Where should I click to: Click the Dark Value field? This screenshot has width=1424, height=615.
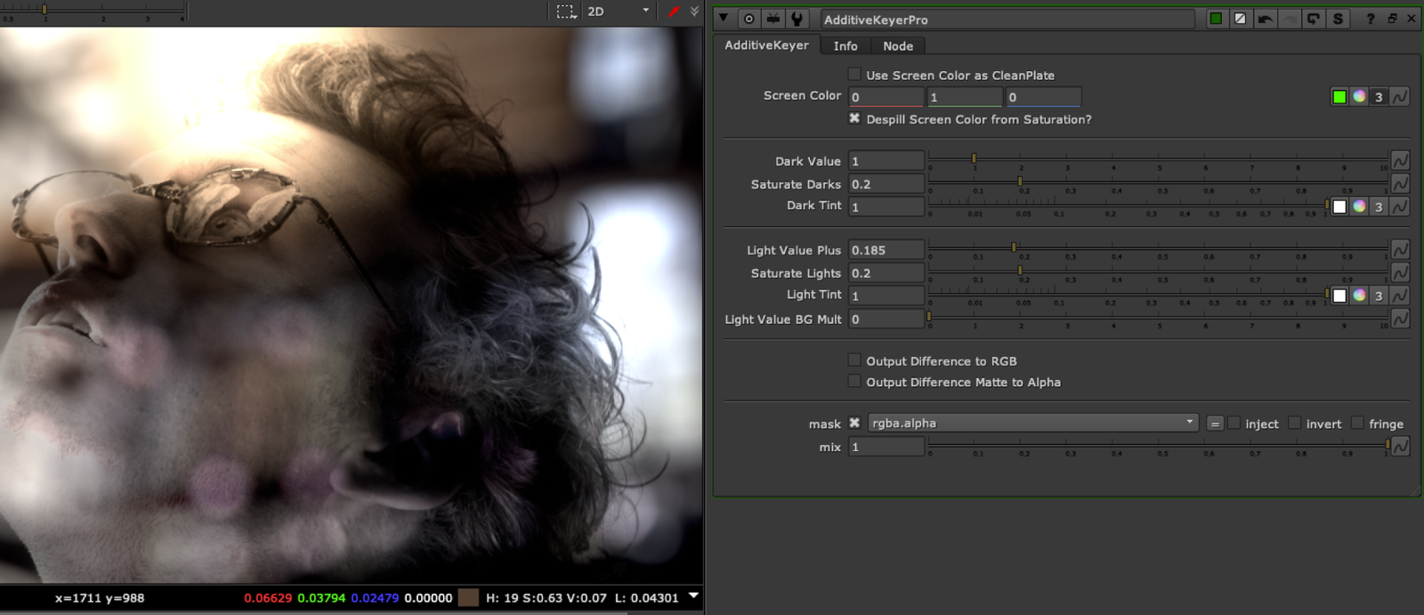[886, 161]
